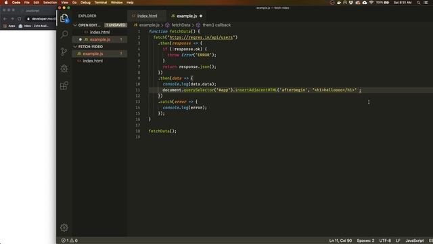The image size is (433, 244).
Task: Open the Selection menu
Action: 50,3
